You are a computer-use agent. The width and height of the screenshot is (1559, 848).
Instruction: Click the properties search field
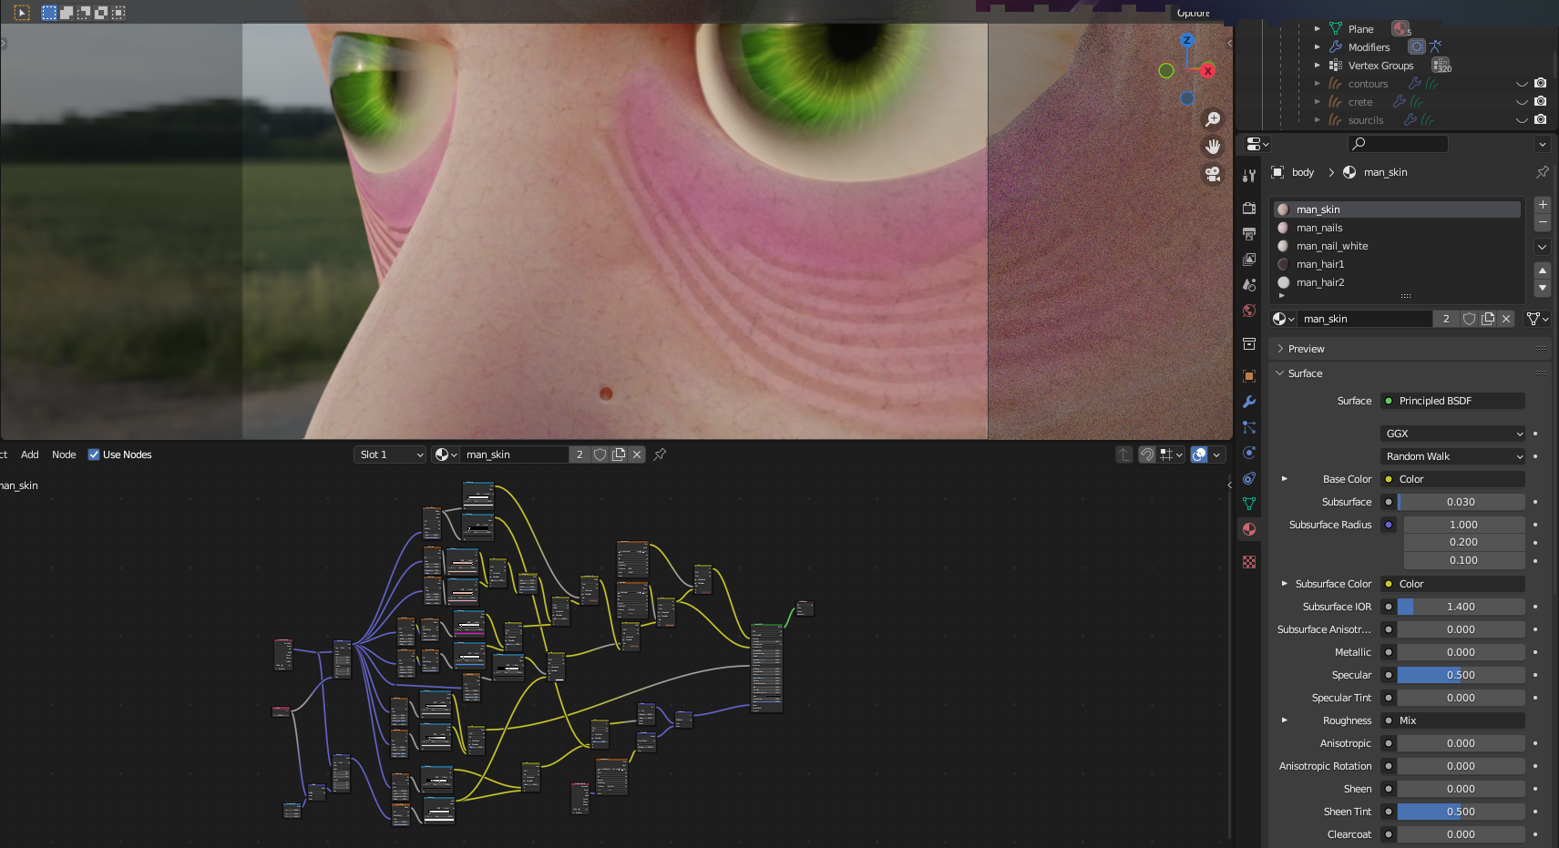pyautogui.click(x=1397, y=144)
